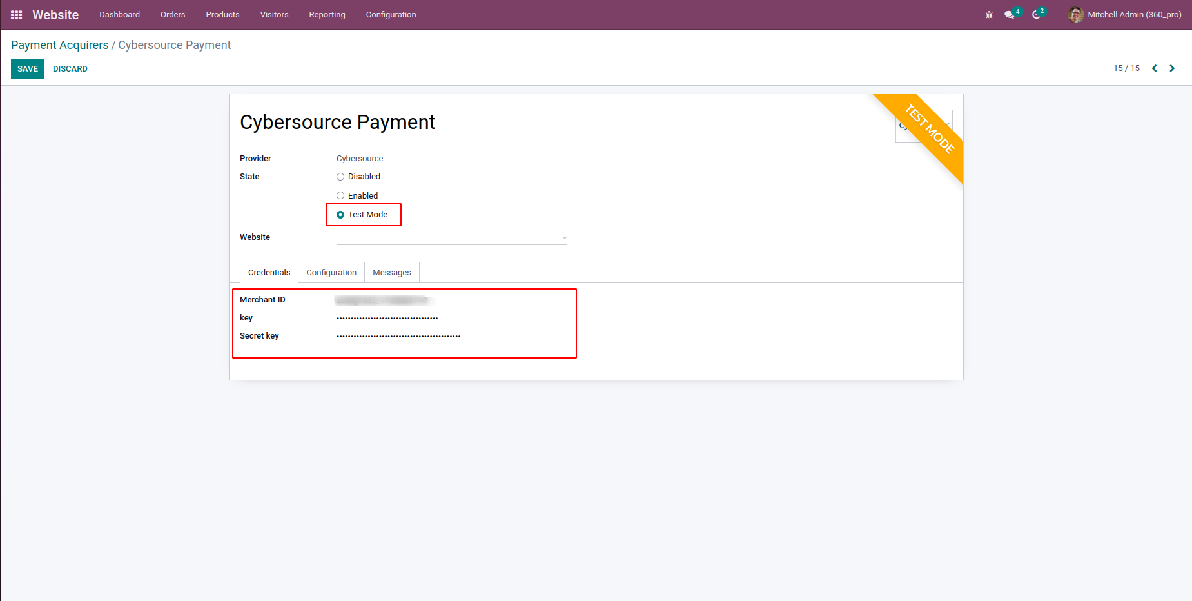Image resolution: width=1192 pixels, height=601 pixels.
Task: Open the activities clock icon
Action: click(1037, 15)
